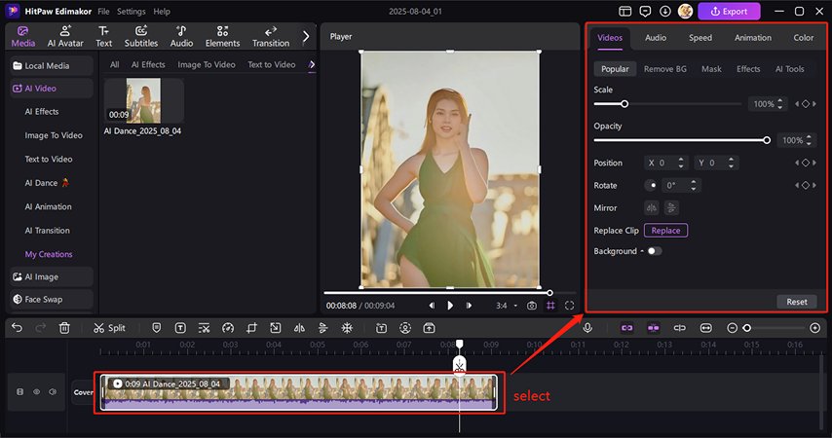
Task: Mute the video track audio
Action: pyautogui.click(x=53, y=392)
